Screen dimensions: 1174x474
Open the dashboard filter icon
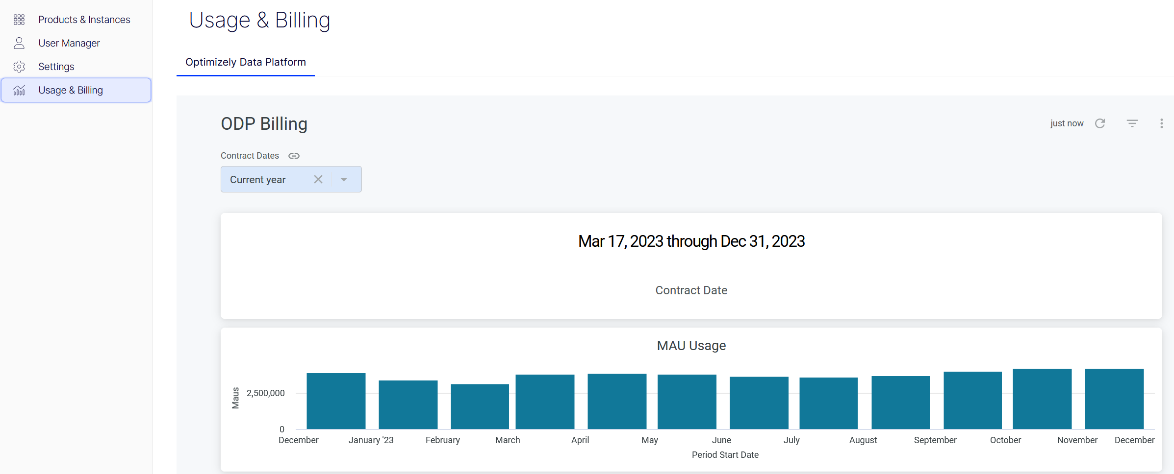click(x=1132, y=123)
